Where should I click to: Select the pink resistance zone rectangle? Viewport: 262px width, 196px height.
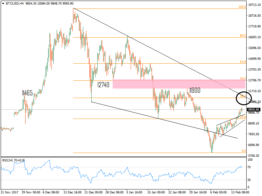click(179, 84)
